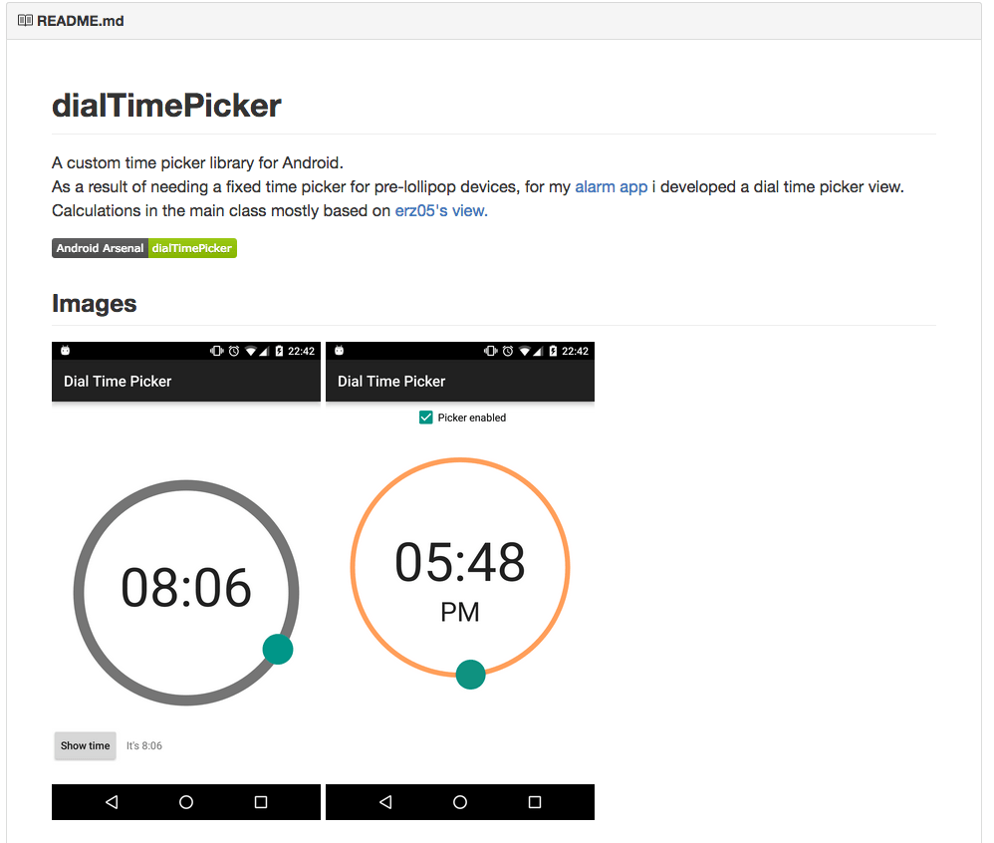Tap the recents square in right navigation bar

(x=535, y=802)
